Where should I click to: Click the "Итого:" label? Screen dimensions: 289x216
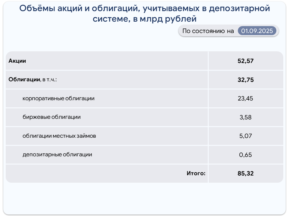click(196, 173)
